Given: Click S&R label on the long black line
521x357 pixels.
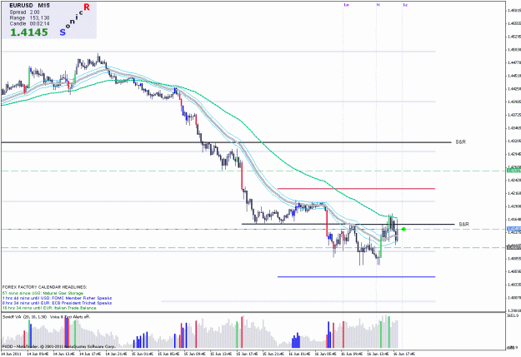Looking at the screenshot, I should 460,142.
